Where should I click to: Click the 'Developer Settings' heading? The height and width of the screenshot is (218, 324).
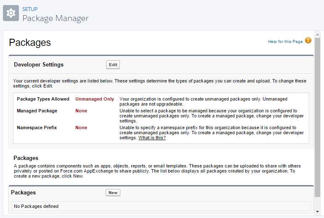[x=39, y=64]
